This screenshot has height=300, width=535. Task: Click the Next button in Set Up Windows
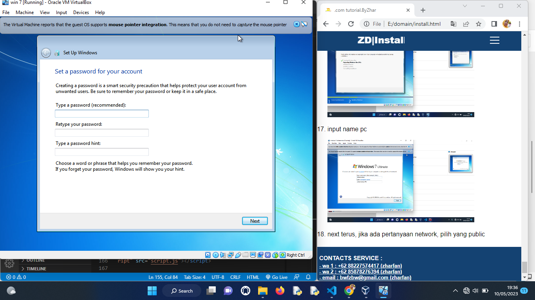(x=255, y=221)
